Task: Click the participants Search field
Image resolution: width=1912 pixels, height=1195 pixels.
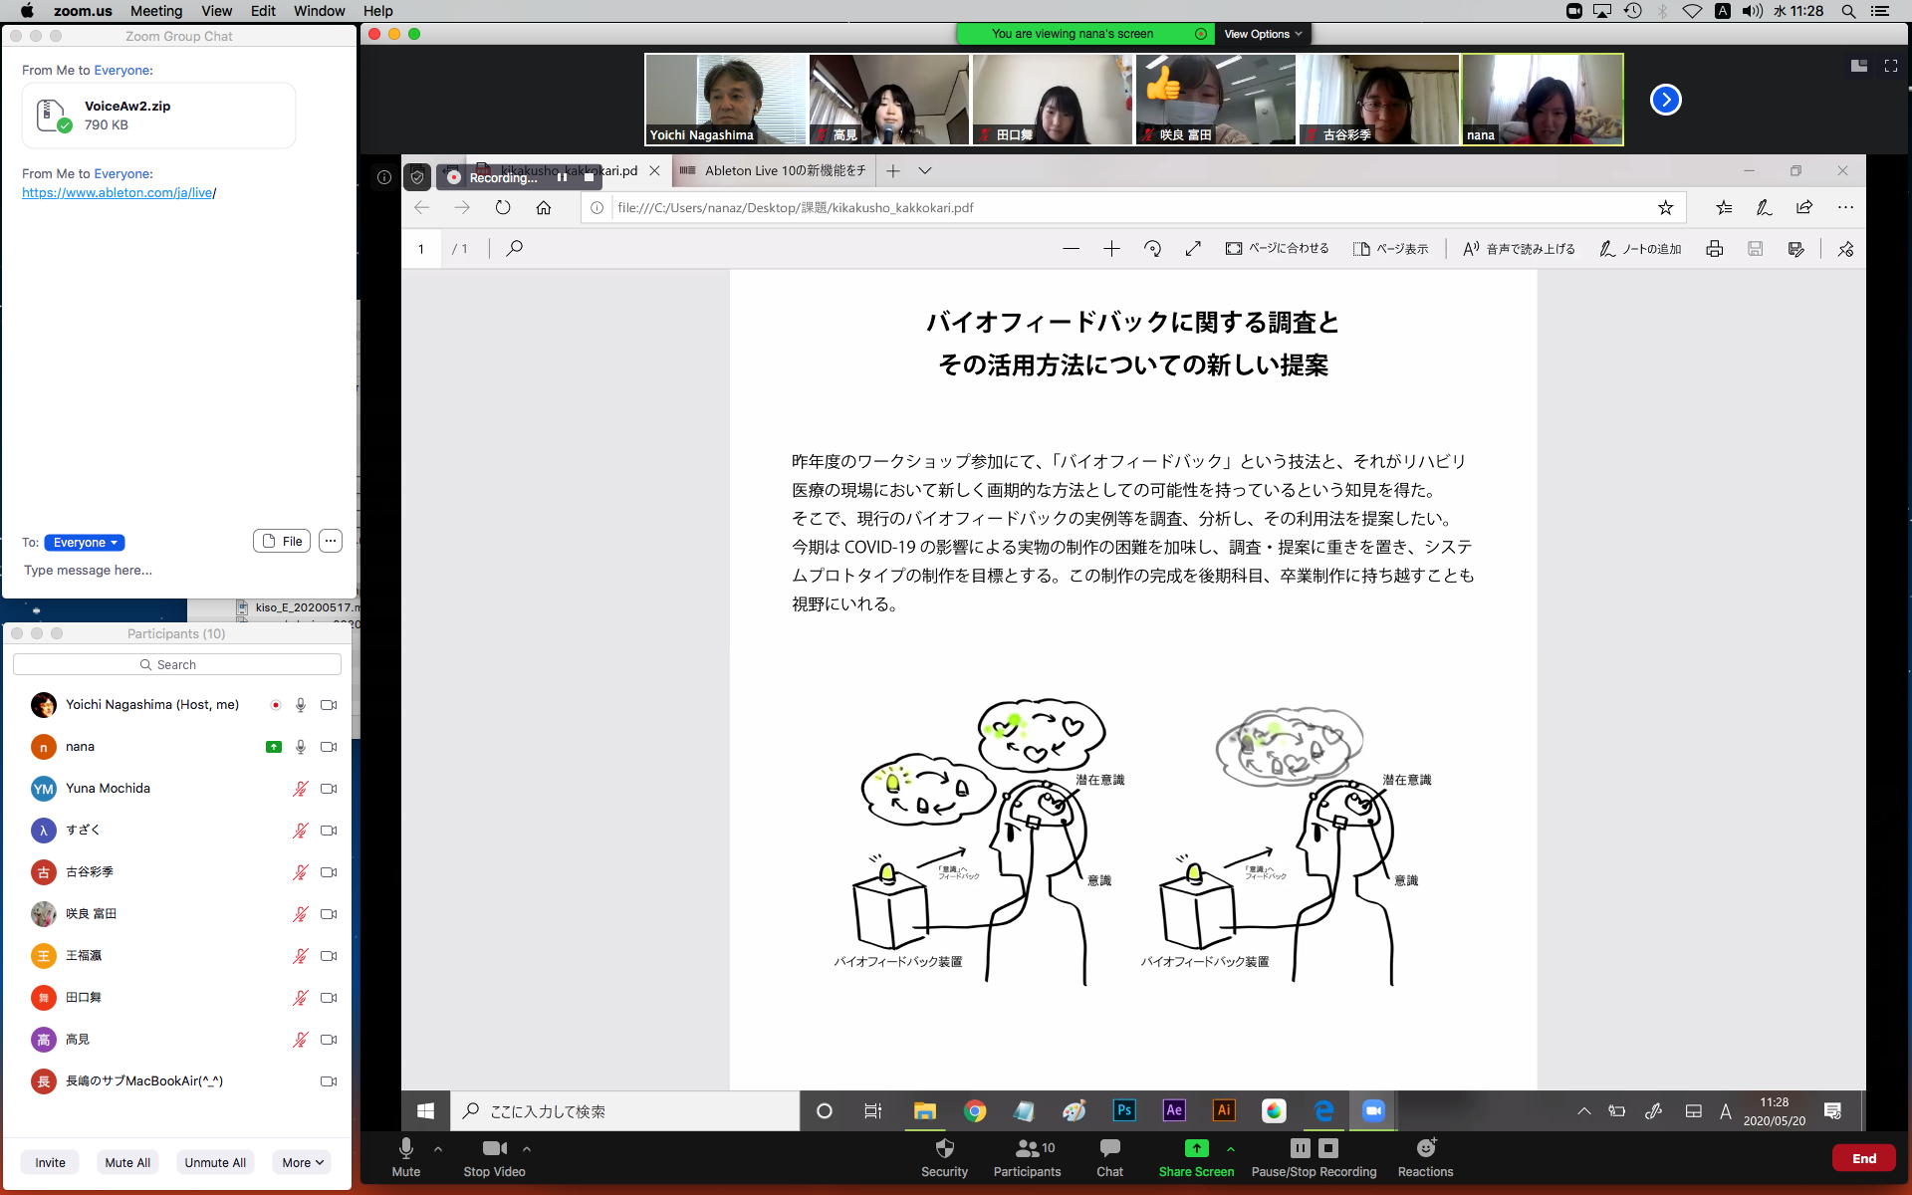Action: point(177,664)
